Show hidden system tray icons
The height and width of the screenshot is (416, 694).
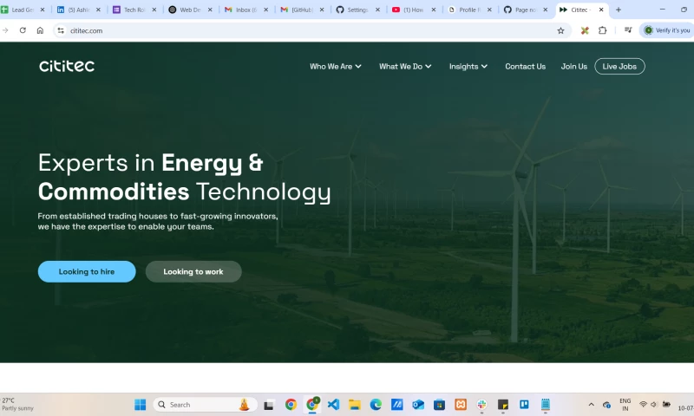pos(592,405)
